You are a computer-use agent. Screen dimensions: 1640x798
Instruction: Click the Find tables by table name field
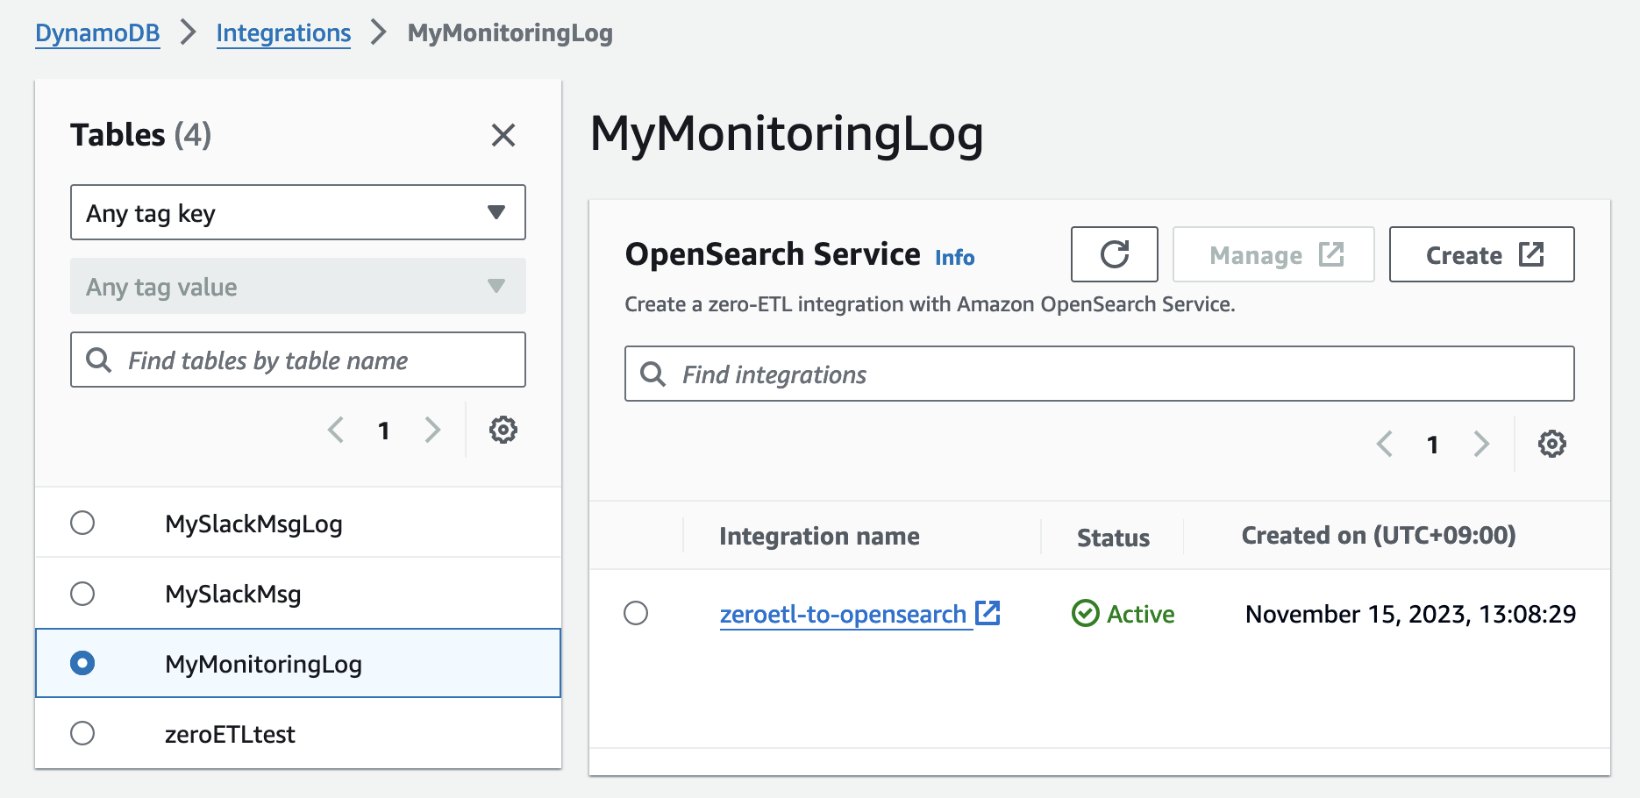point(298,360)
